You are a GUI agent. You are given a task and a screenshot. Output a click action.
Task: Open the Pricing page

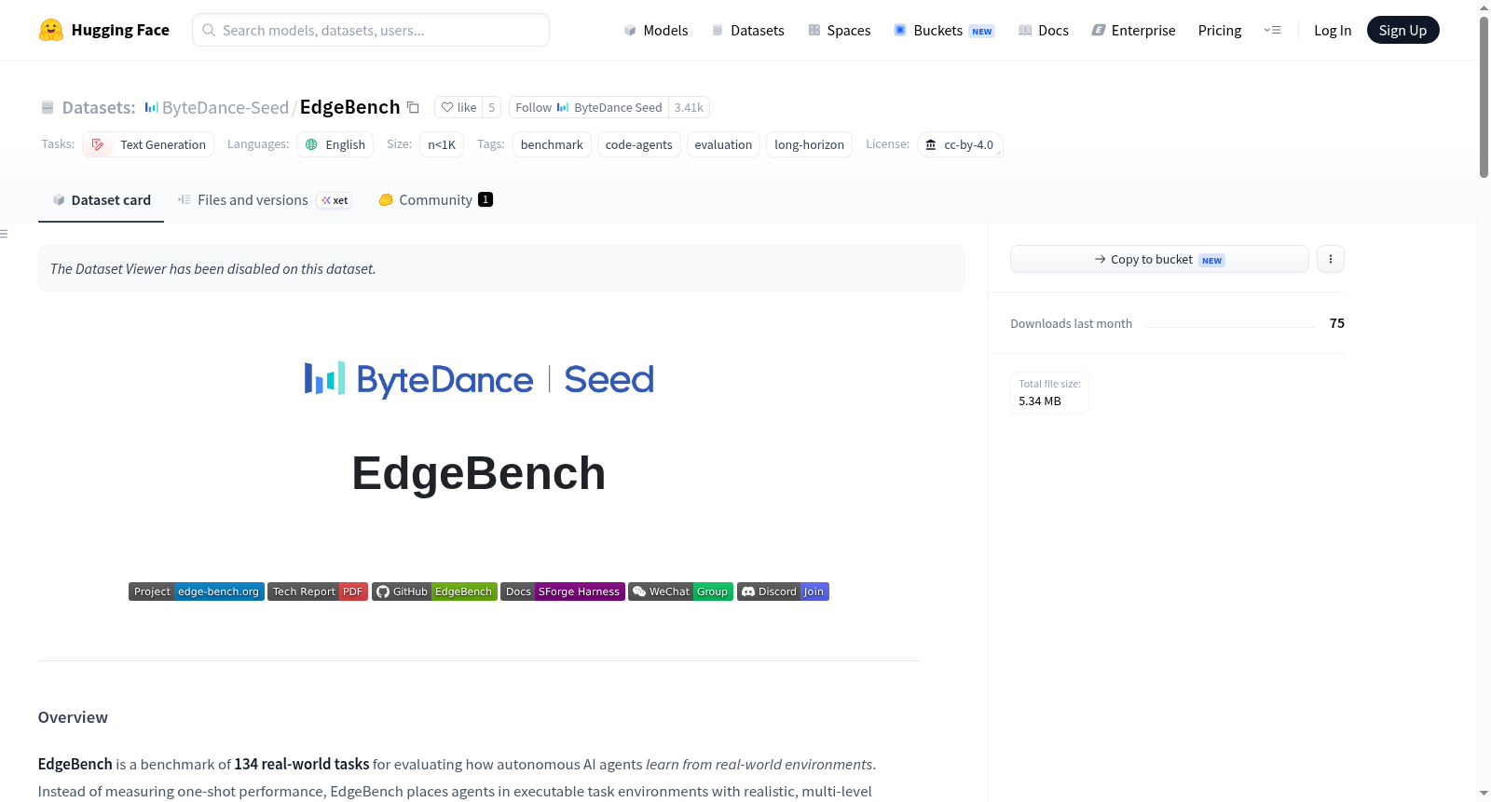point(1220,30)
